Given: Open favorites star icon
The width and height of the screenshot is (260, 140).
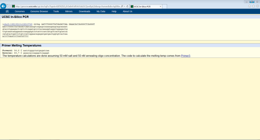Looking at the screenshot, I should point(253,6).
